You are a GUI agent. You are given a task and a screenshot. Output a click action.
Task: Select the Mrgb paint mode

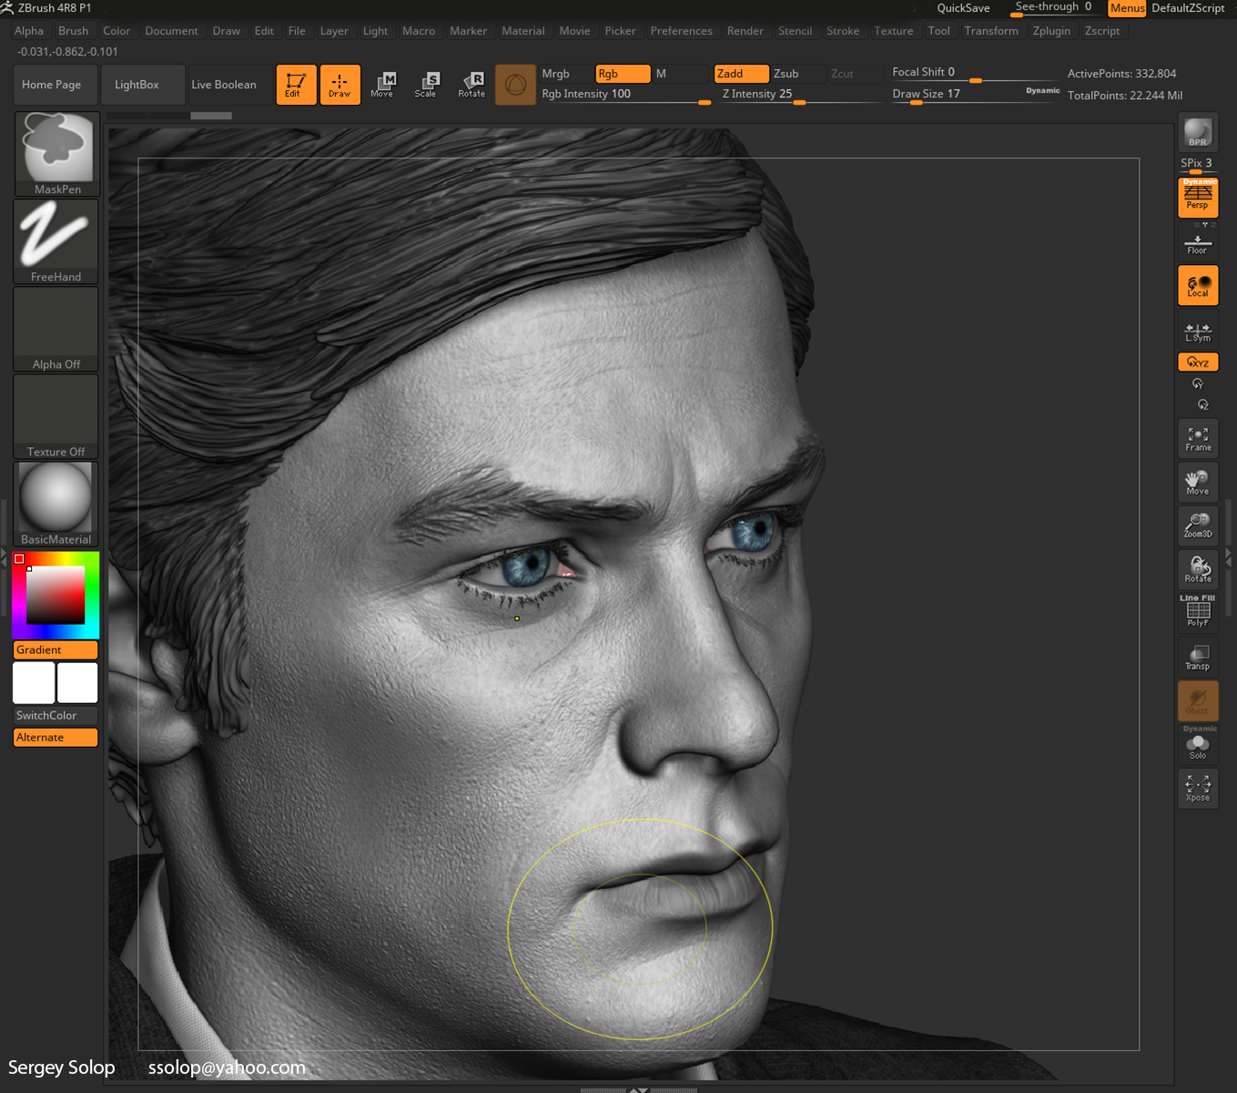(565, 74)
